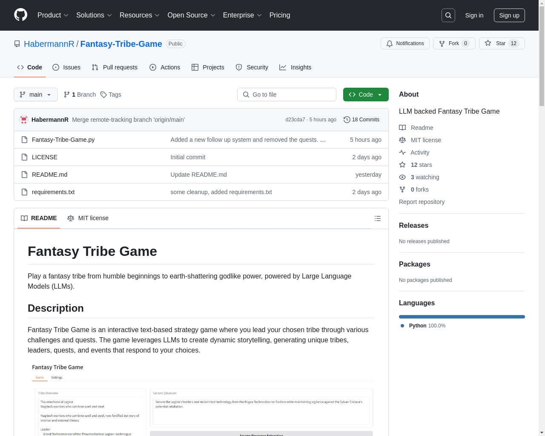
Task: Open Fantasy-Tribe-Game repository title link
Action: [121, 44]
